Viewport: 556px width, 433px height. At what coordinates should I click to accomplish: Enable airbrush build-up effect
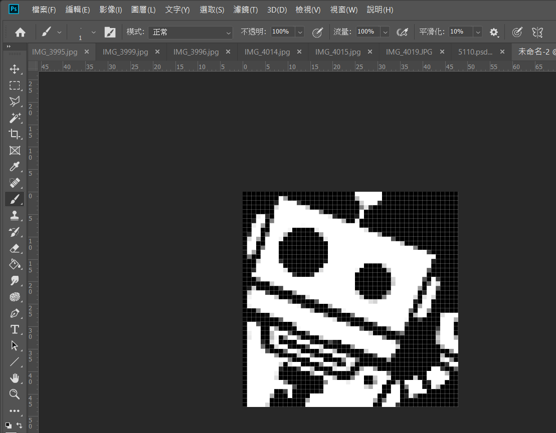(402, 32)
